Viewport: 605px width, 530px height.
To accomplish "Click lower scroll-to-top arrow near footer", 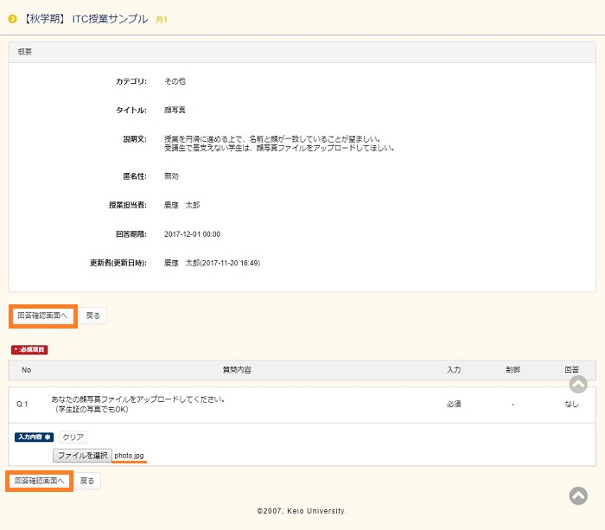I will coord(578,495).
